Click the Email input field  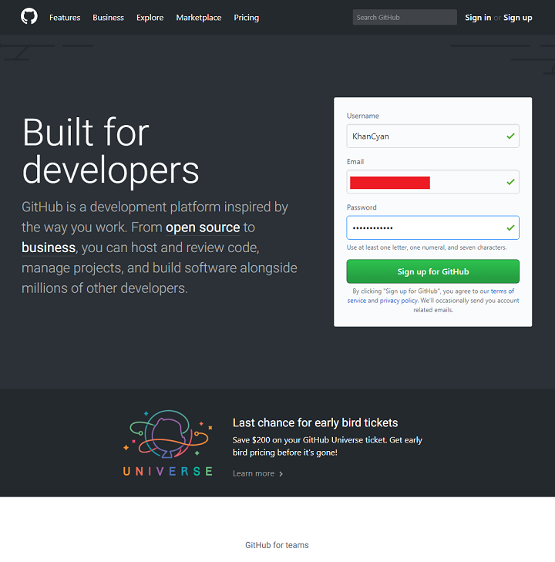tap(432, 182)
